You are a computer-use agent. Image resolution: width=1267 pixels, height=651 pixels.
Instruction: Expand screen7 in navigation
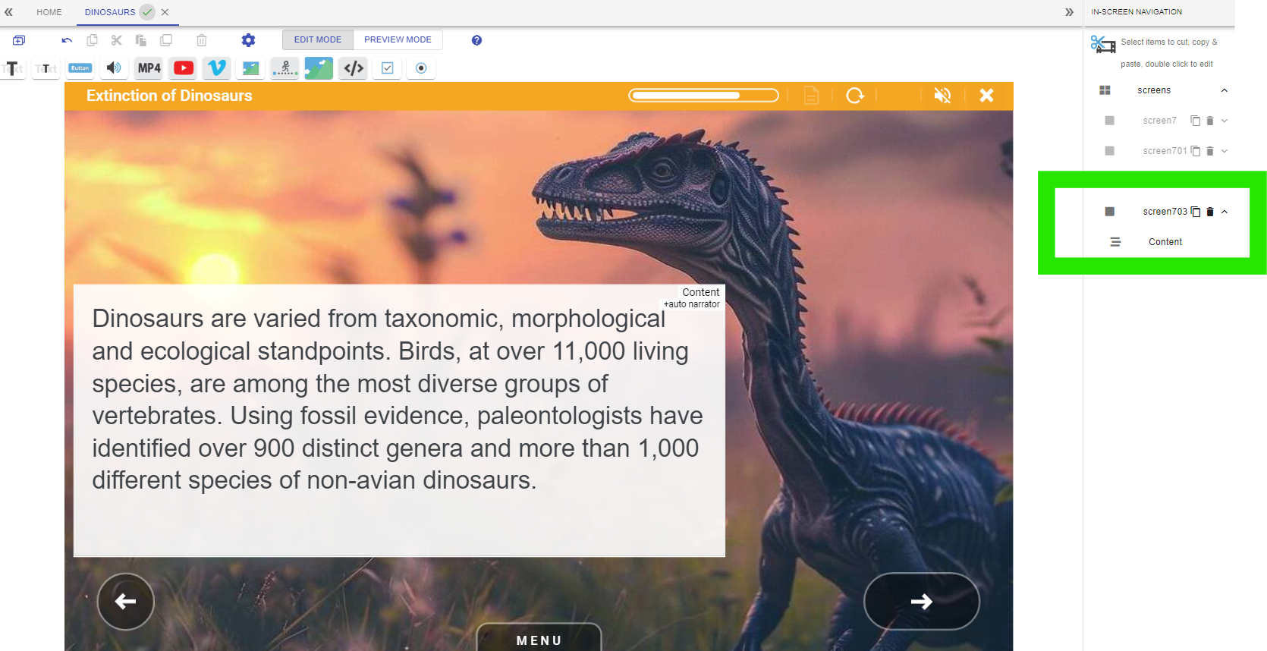tap(1224, 121)
